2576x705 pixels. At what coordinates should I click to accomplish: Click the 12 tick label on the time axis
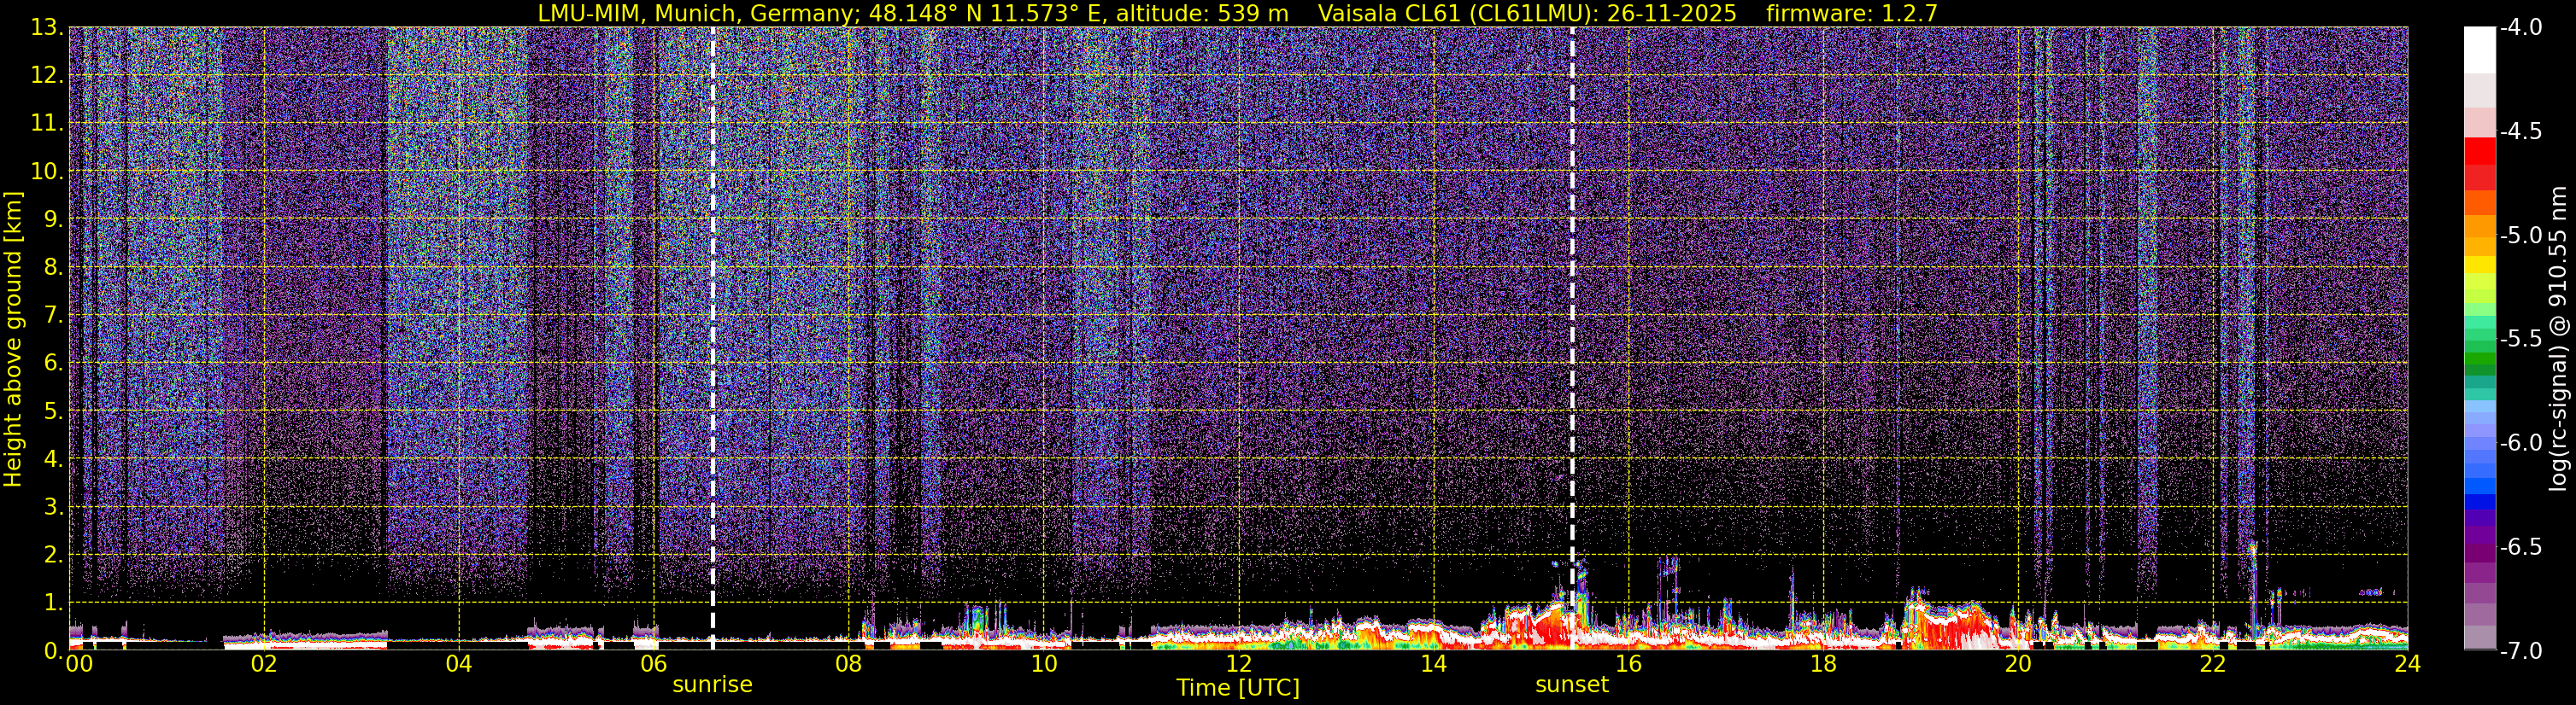point(1238,664)
